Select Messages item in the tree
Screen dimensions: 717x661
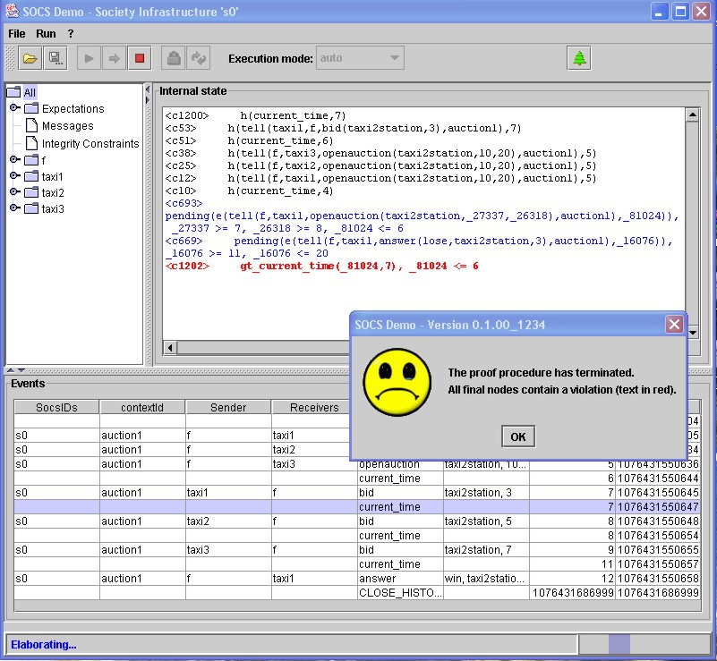pyautogui.click(x=67, y=126)
